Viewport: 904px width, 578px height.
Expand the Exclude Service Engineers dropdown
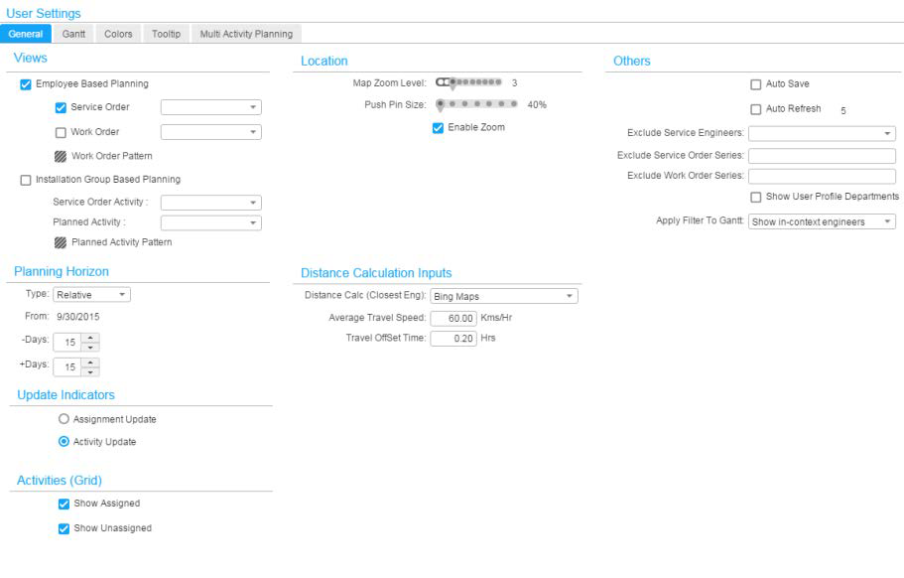coord(889,132)
